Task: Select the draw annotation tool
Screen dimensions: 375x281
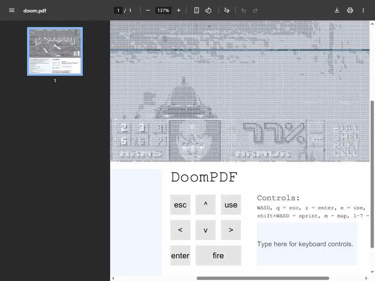Action: 226,10
